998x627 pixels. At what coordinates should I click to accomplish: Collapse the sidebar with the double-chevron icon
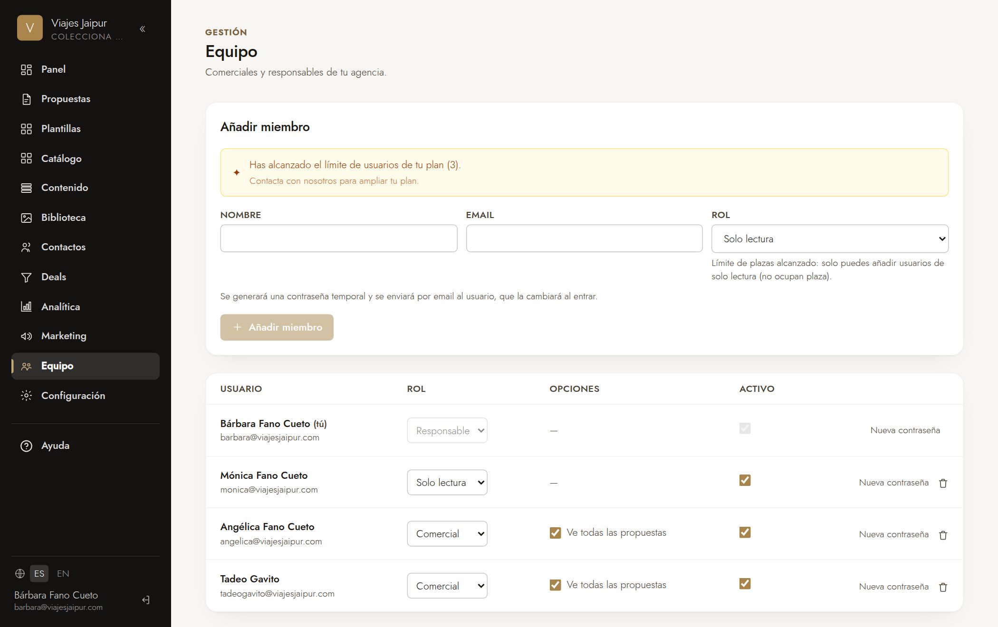[143, 29]
